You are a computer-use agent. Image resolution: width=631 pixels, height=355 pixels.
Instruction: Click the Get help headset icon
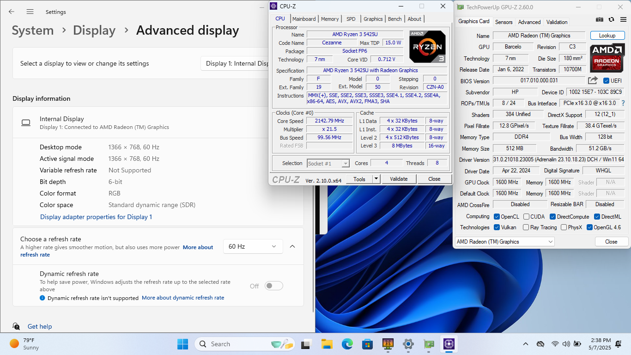[x=17, y=326]
